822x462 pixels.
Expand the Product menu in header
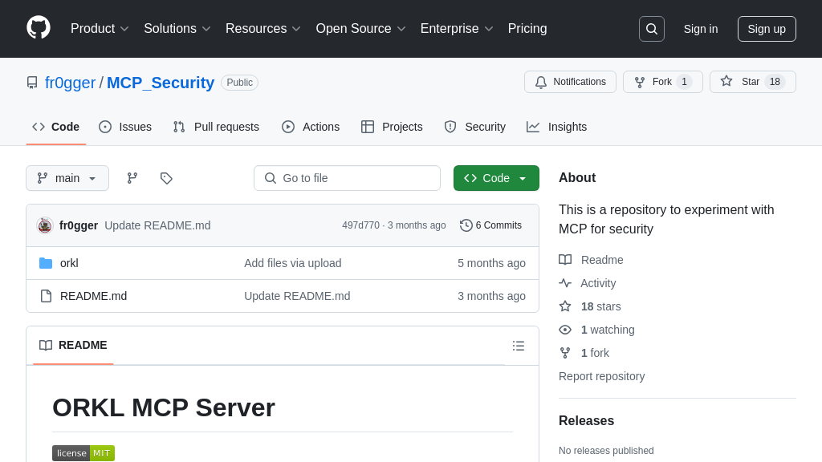[x=100, y=29]
